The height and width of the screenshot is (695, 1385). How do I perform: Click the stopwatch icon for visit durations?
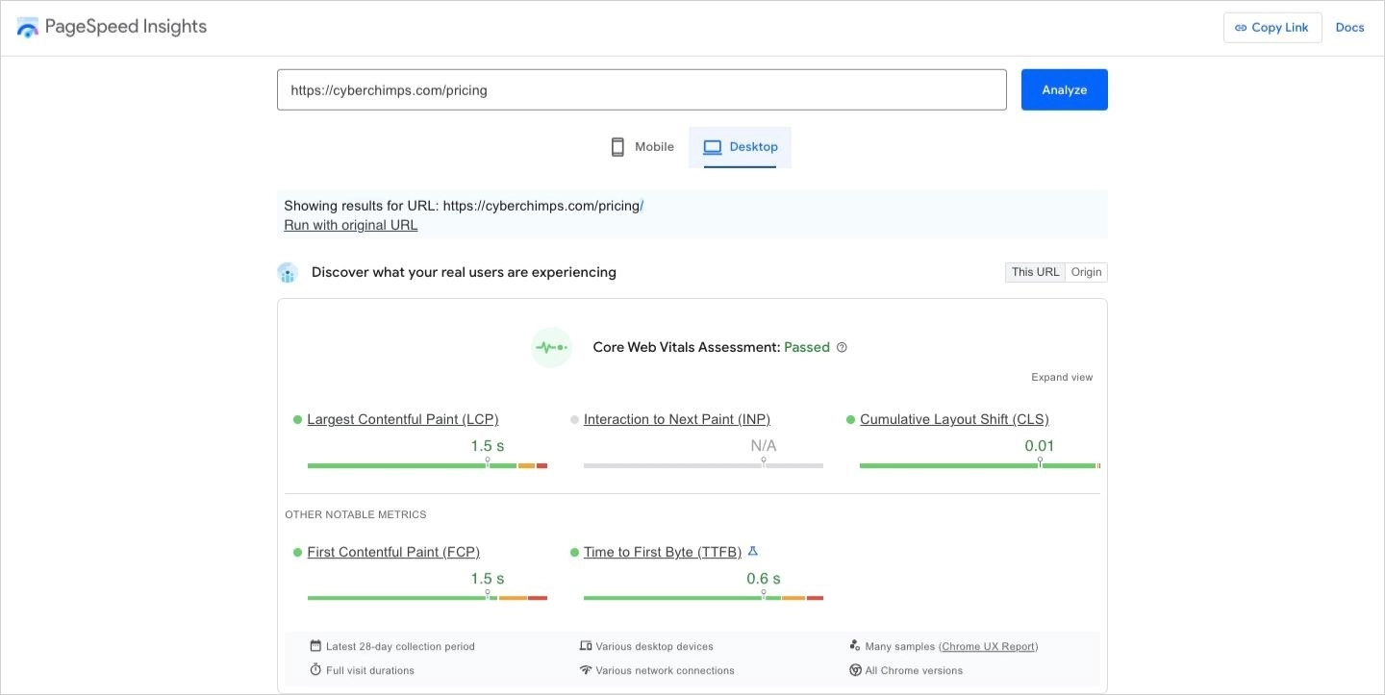(315, 669)
